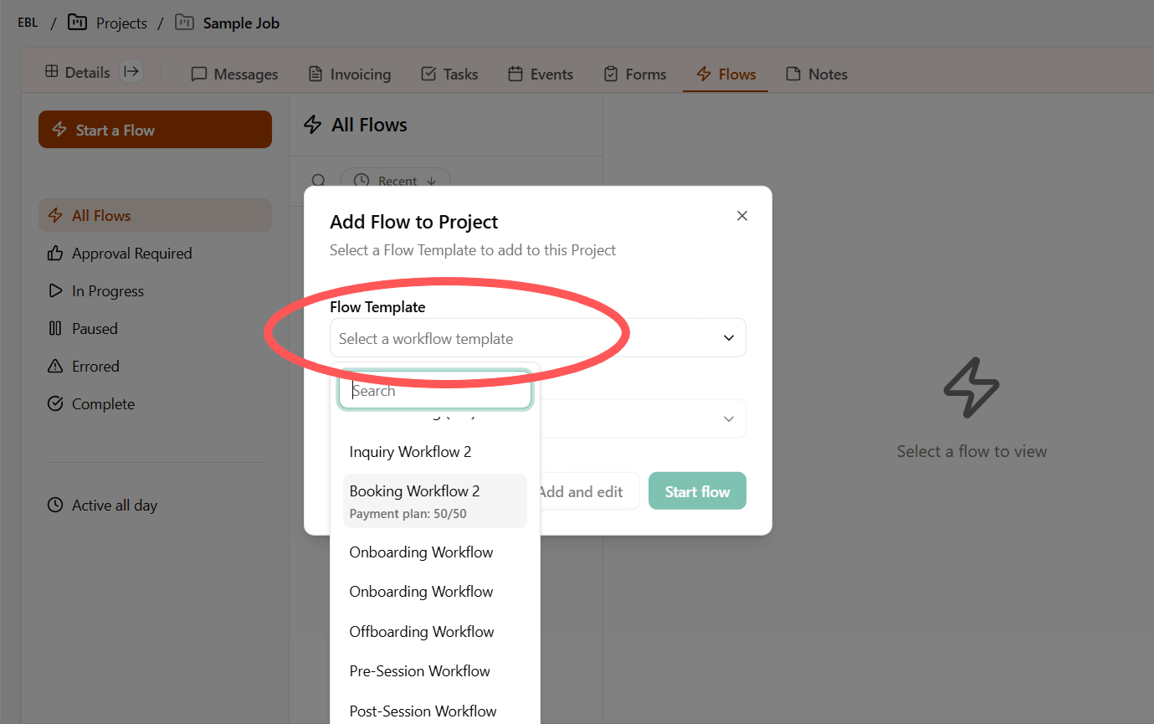Click the checkmark circle Complete icon
This screenshot has height=724, width=1154.
click(55, 403)
